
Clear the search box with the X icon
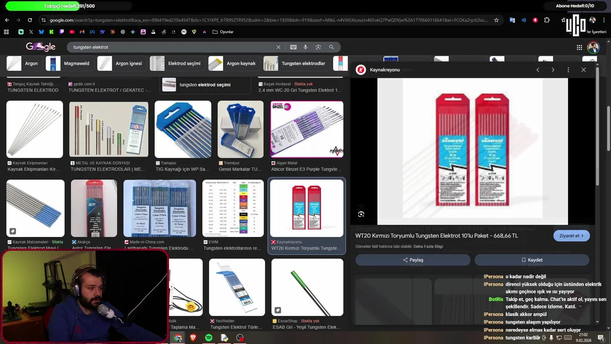coord(278,47)
